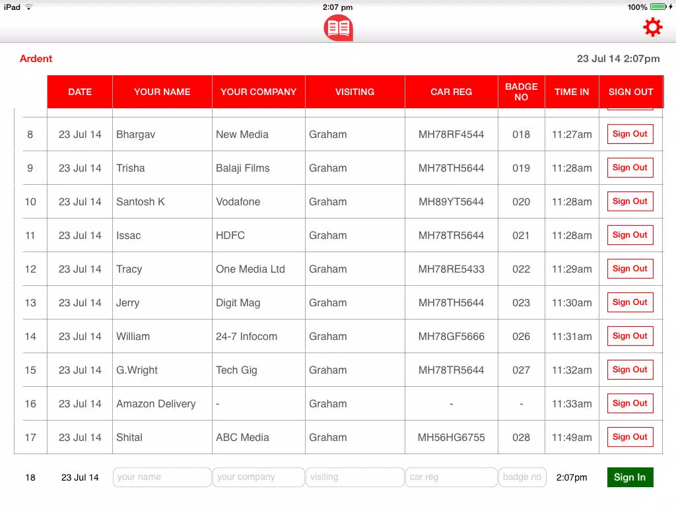Select the 'visiting' input field

(x=355, y=477)
